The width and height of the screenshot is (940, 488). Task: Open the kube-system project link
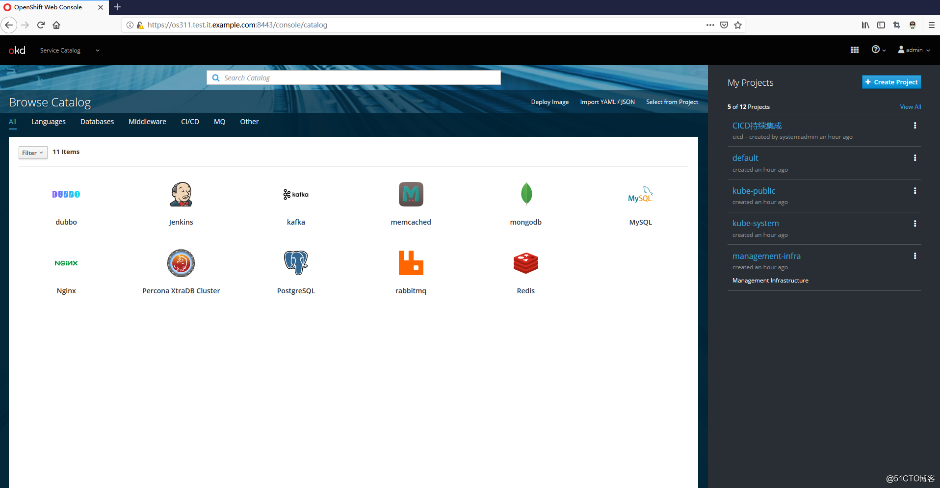(x=756, y=223)
